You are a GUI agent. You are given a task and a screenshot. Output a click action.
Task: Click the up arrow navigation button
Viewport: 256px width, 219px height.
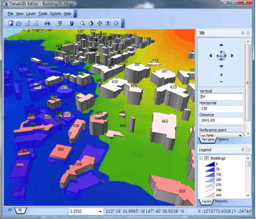[x=221, y=45]
